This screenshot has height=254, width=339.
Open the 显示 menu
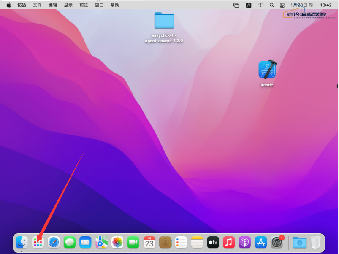point(68,5)
